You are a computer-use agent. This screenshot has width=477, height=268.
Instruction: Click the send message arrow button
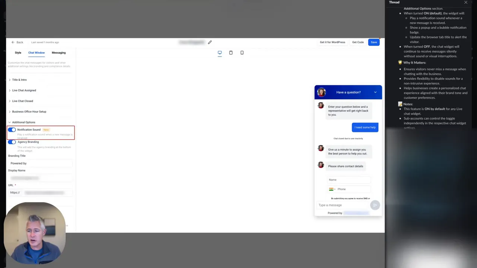point(375,205)
